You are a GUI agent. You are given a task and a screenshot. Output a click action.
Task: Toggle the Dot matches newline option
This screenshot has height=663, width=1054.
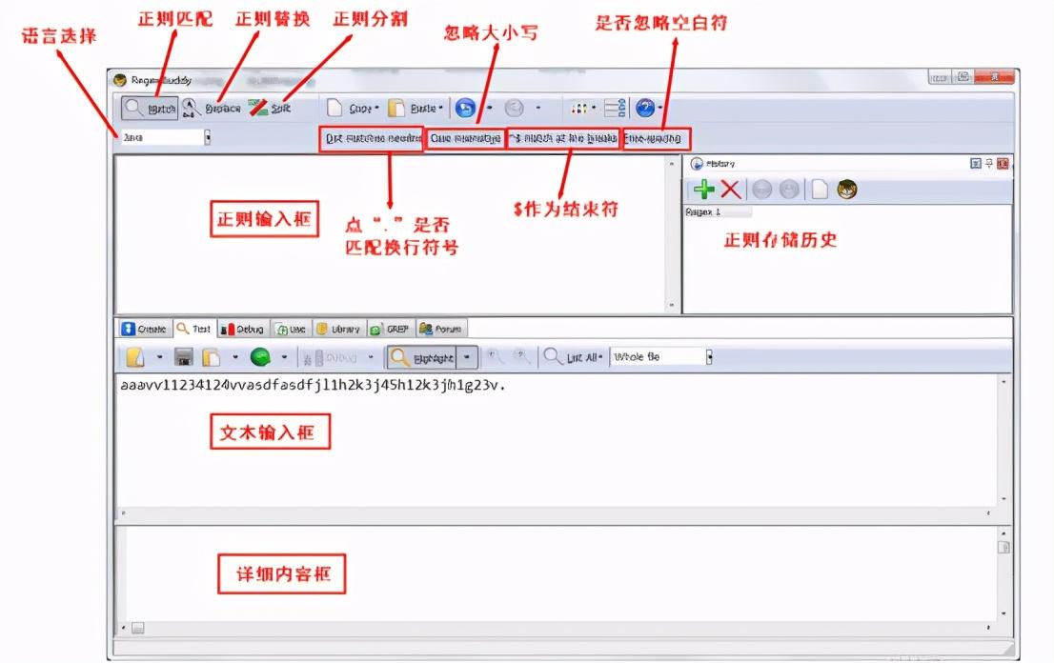(x=372, y=138)
